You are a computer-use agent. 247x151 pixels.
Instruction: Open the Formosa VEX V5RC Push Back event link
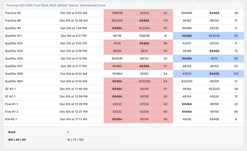56,5
